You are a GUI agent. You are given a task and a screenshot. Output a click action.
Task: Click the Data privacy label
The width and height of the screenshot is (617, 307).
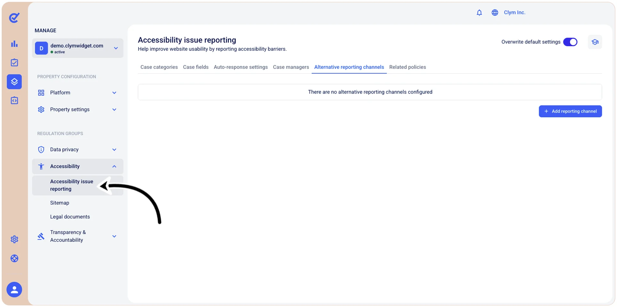click(x=64, y=149)
